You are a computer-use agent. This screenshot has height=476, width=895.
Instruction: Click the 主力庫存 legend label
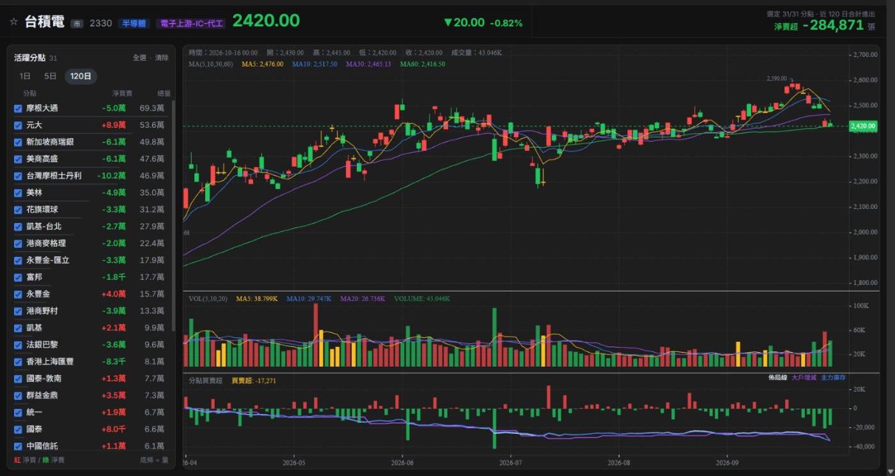click(833, 378)
